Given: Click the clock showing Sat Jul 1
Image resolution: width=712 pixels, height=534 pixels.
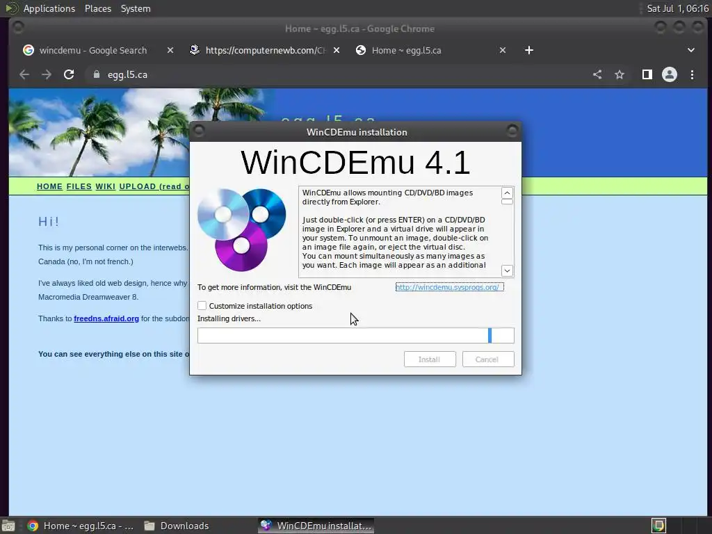Looking at the screenshot, I should (677, 8).
